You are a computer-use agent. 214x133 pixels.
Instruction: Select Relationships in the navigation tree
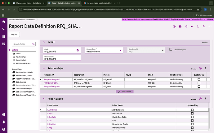tap(21, 57)
